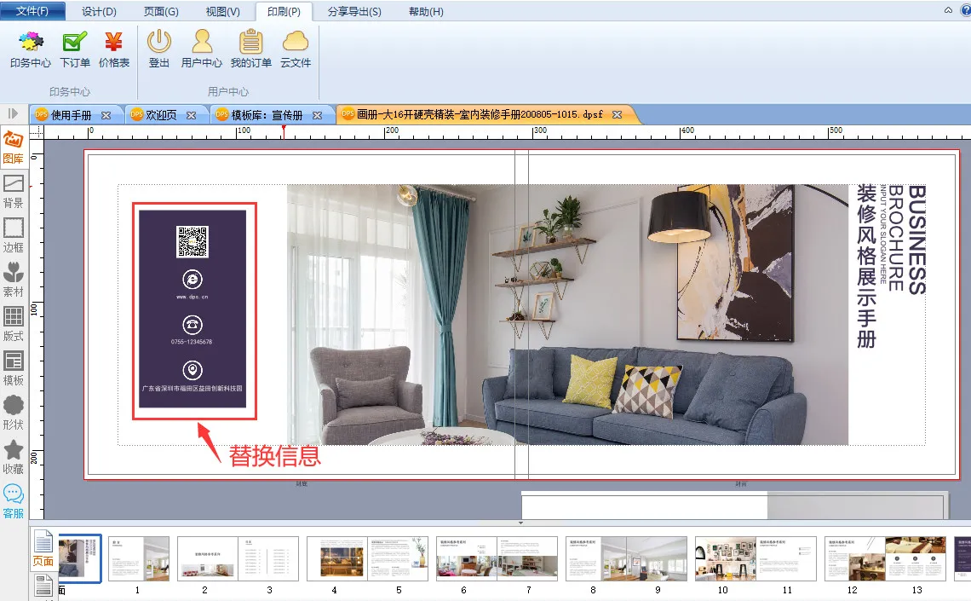Click the document icon below 页面
The height and width of the screenshot is (601, 971).
[x=43, y=587]
